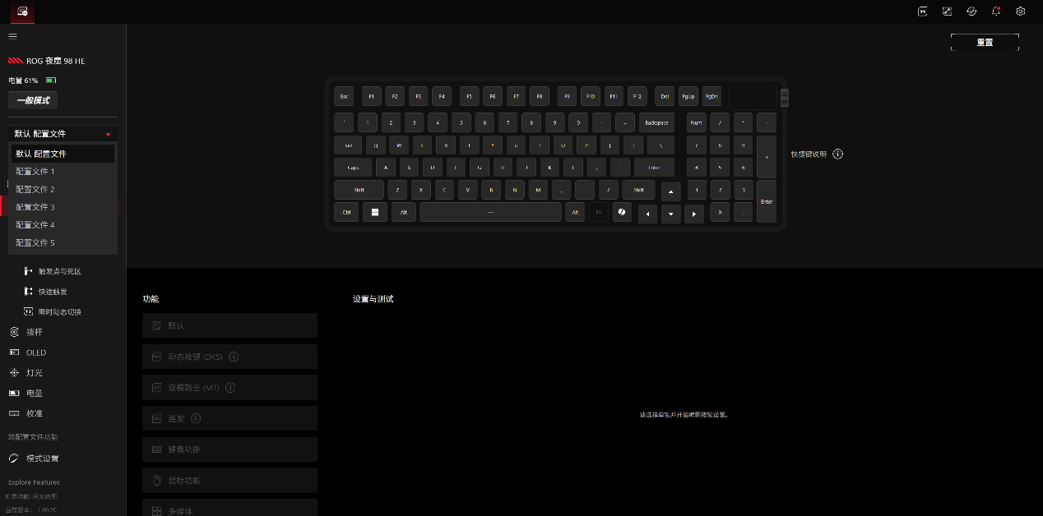Click the Copilot key on the keyboard
The height and width of the screenshot is (516, 1043).
[x=621, y=212]
